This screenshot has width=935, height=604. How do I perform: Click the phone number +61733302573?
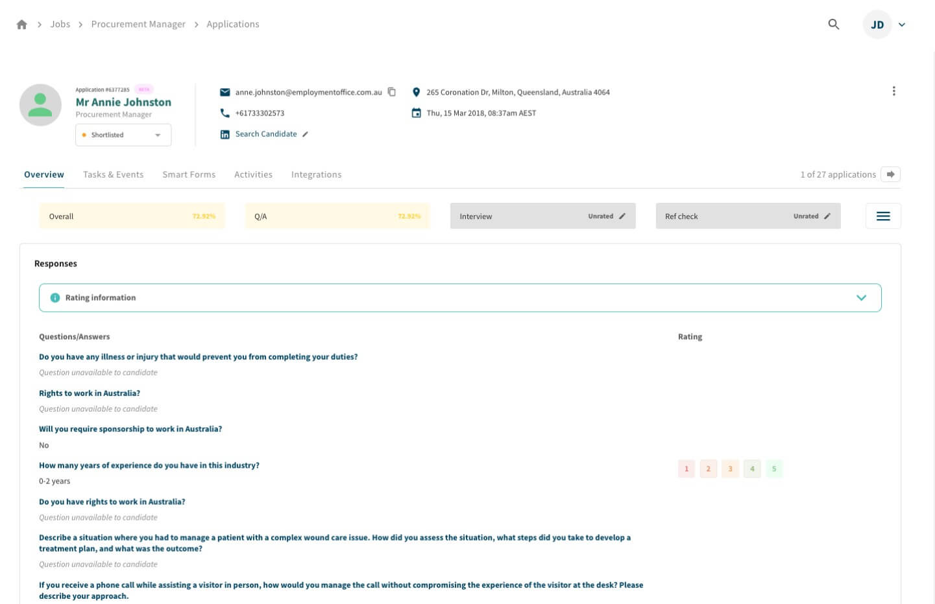point(260,113)
